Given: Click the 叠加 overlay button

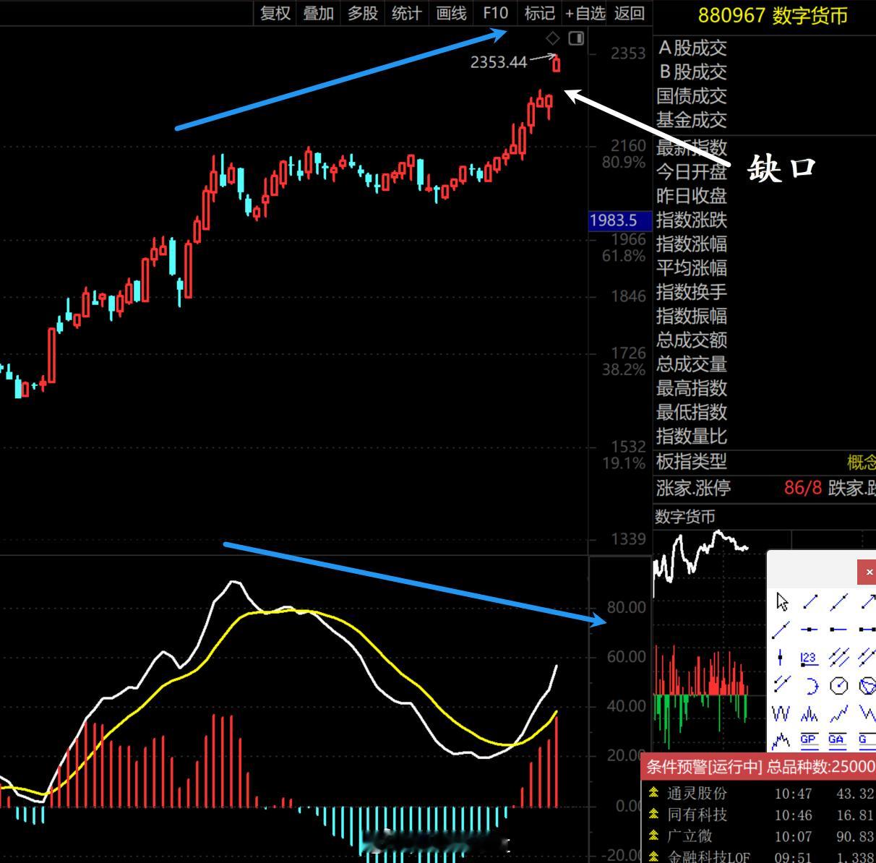Looking at the screenshot, I should (x=318, y=13).
